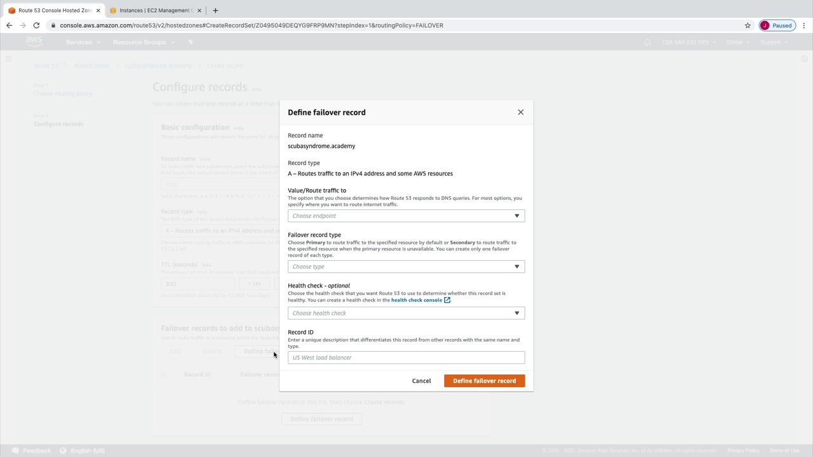The image size is (813, 457).
Task: View site security lock info
Action: pyautogui.click(x=53, y=25)
